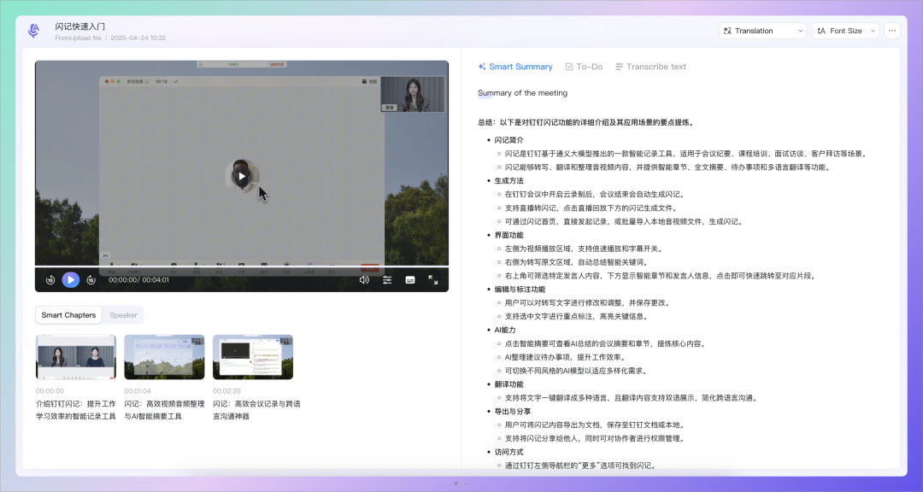The width and height of the screenshot is (923, 492).
Task: Switch to the Transcribe text tab
Action: pyautogui.click(x=650, y=67)
